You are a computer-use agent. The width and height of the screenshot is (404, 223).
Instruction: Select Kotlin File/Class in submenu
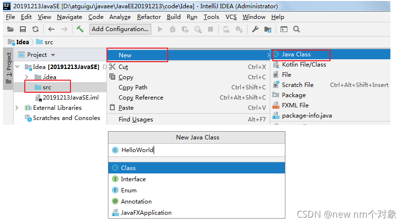331,65
